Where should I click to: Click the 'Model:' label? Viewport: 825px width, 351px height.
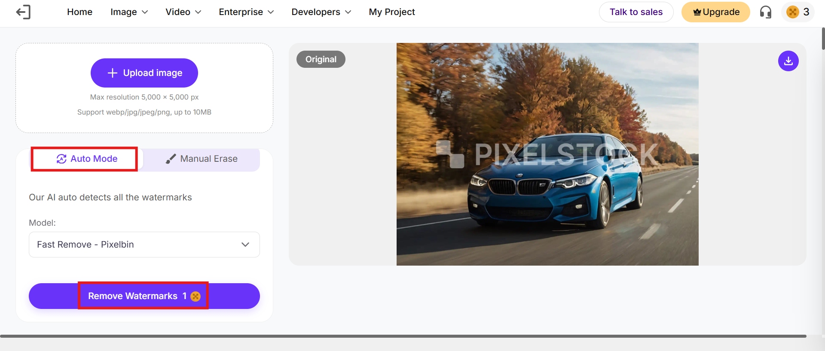(42, 223)
